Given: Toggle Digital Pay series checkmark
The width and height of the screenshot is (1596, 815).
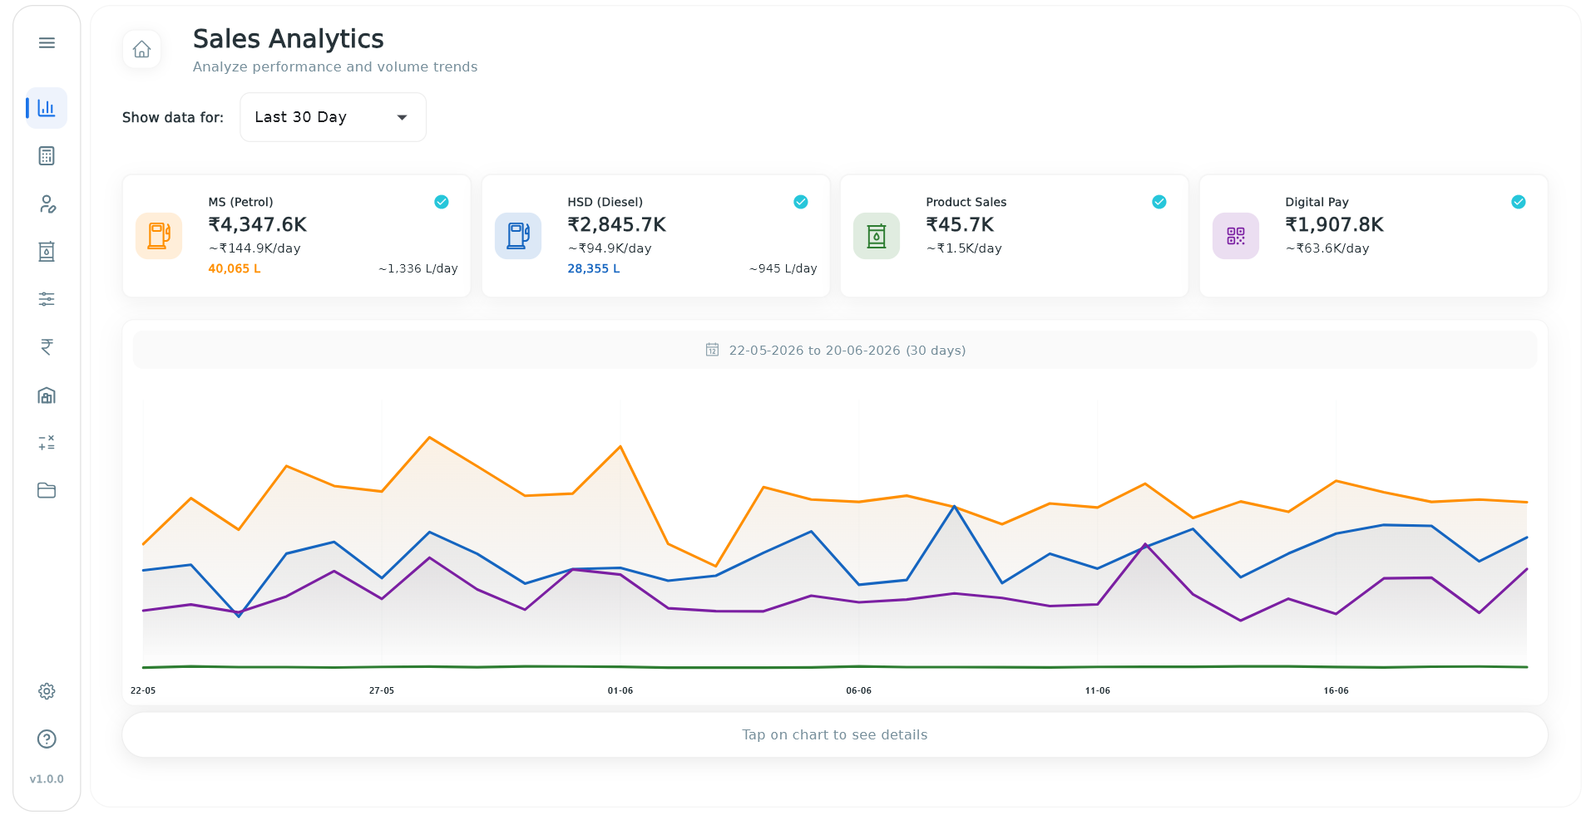Looking at the screenshot, I should (x=1519, y=202).
